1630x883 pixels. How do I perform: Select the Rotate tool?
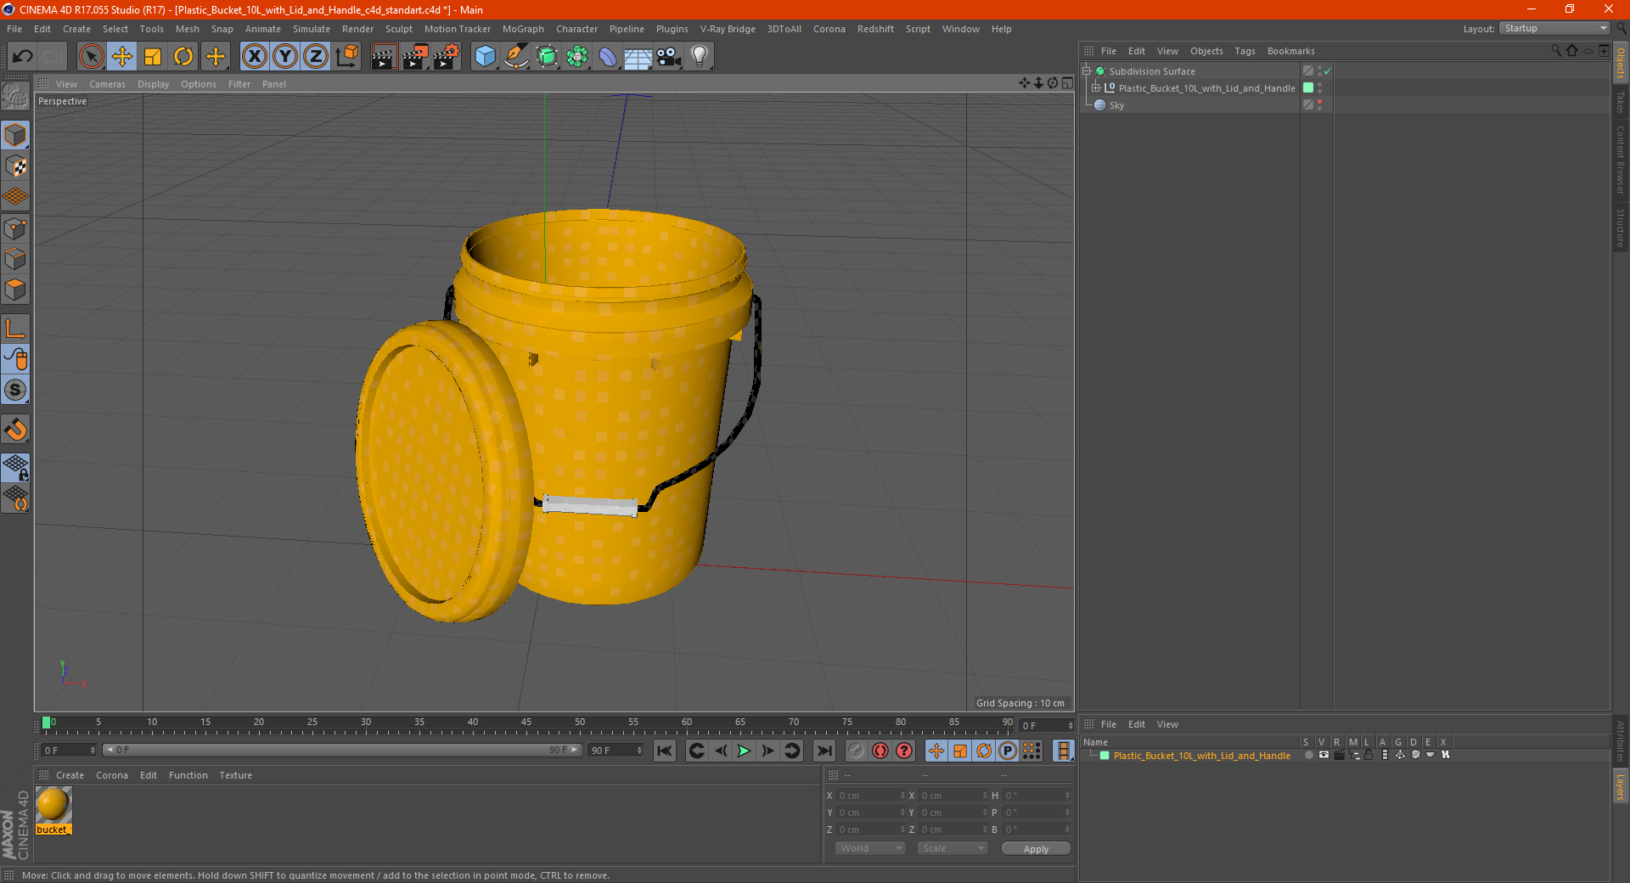(183, 57)
